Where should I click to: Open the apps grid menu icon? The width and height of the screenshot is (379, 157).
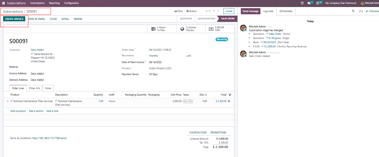pos(4,3)
